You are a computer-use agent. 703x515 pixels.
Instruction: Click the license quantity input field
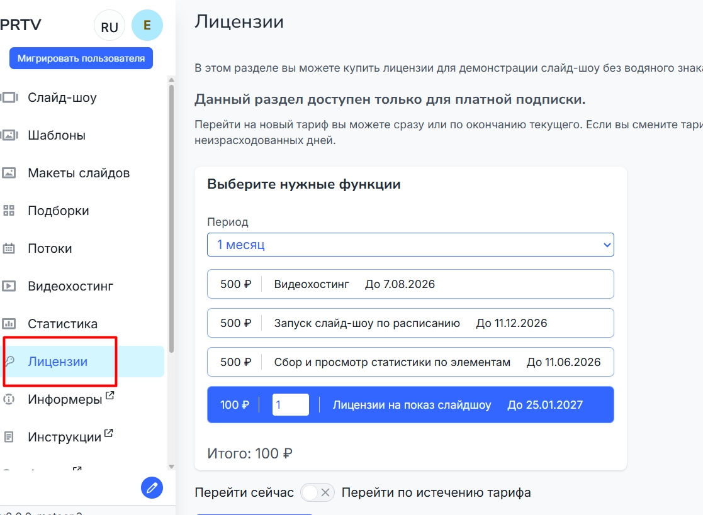coord(290,405)
